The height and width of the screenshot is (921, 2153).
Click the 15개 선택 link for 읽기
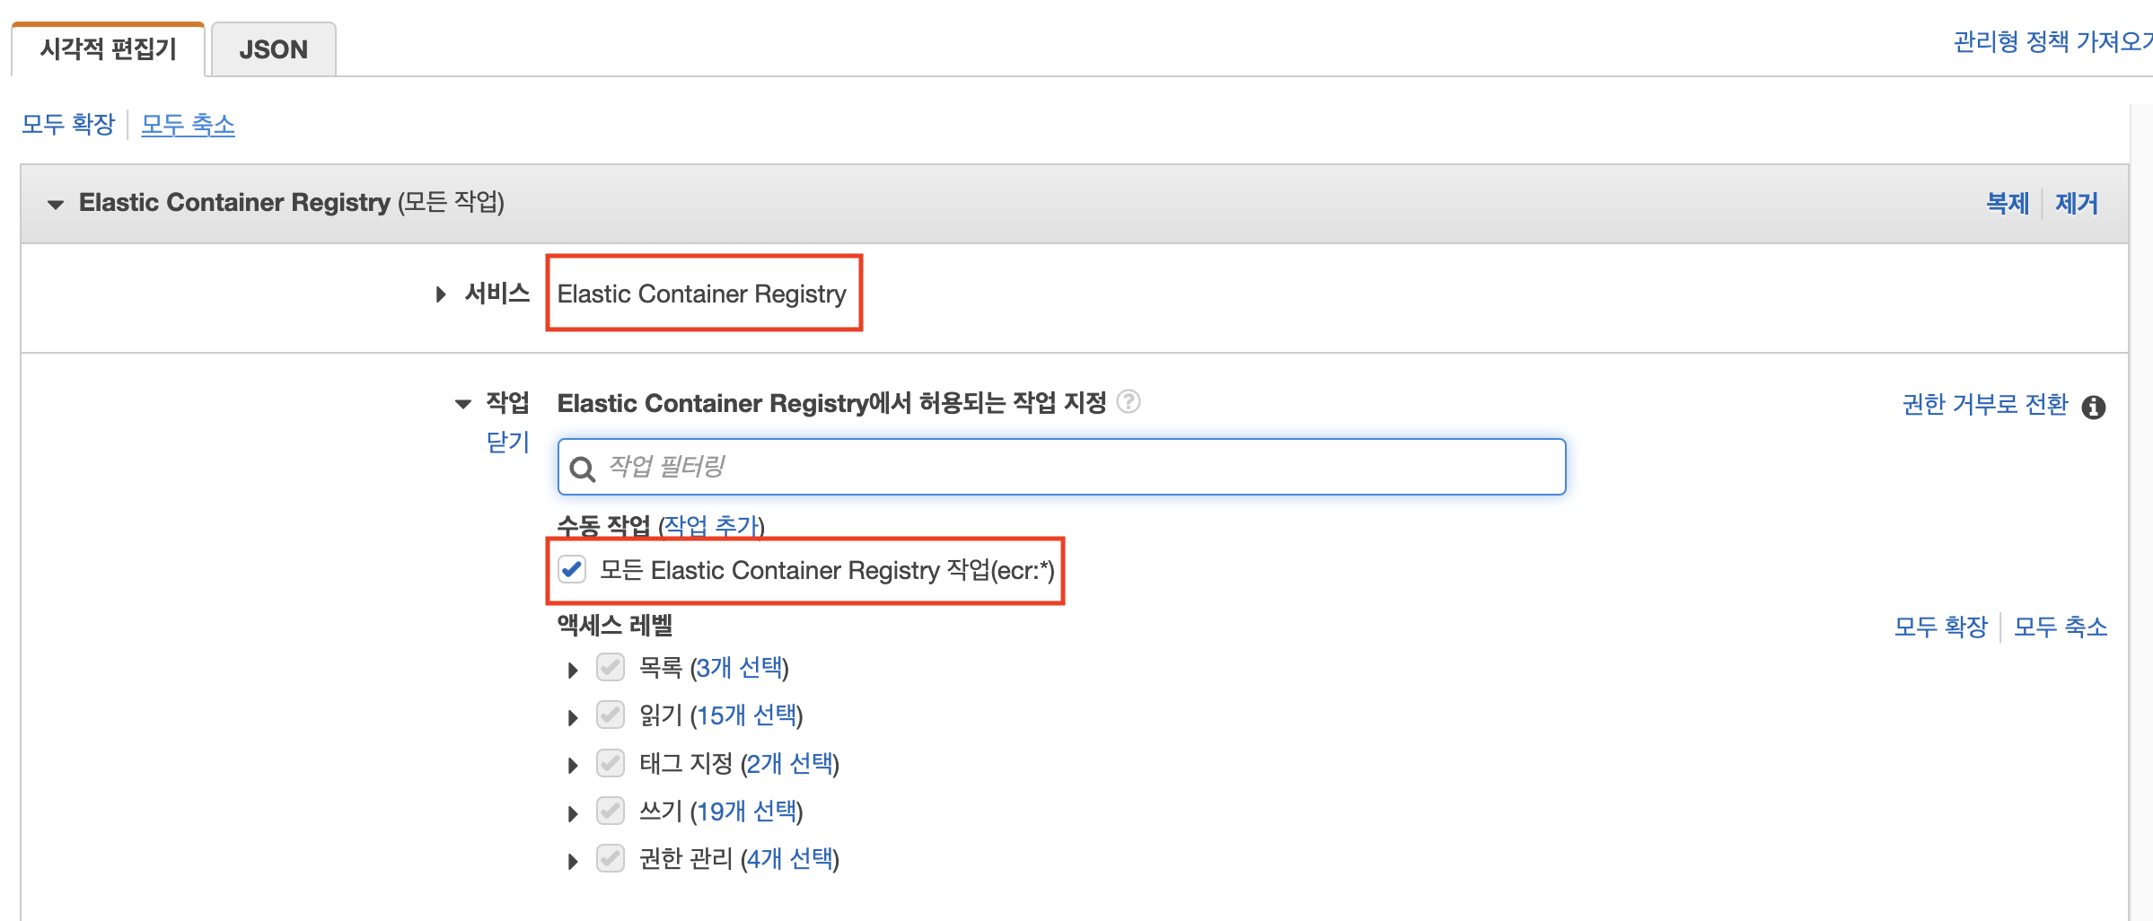coord(747,715)
